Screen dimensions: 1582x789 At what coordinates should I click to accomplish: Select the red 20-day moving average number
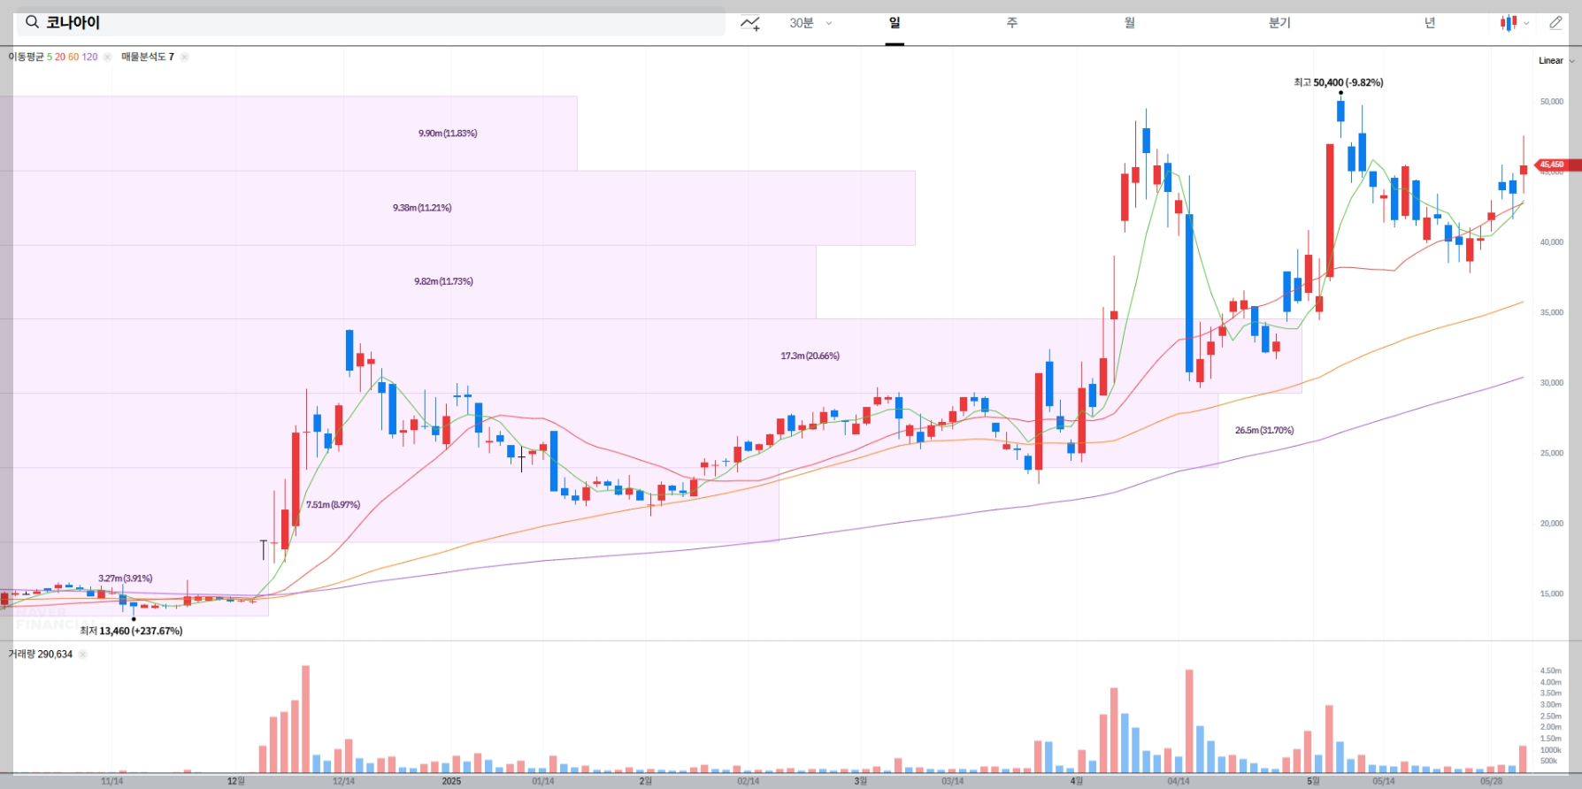point(60,57)
